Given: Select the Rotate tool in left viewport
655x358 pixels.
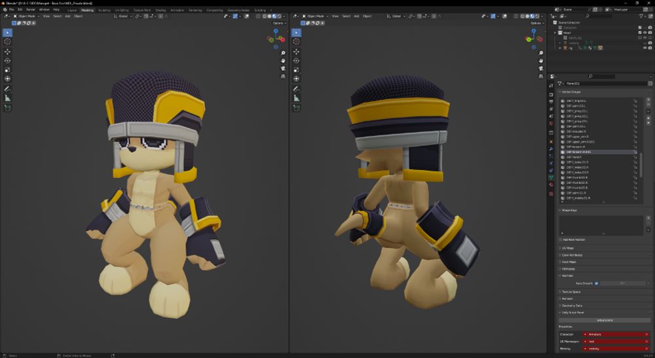Looking at the screenshot, I should [x=7, y=60].
